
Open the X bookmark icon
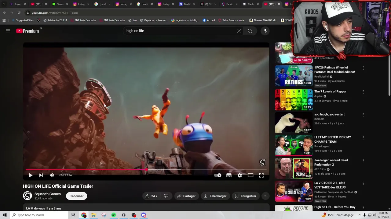pos(38,20)
